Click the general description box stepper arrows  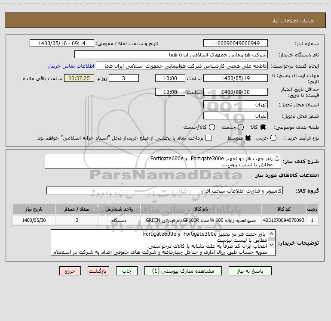(277, 158)
